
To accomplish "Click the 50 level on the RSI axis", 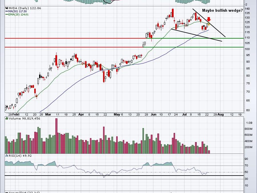I will pos(246,172).
